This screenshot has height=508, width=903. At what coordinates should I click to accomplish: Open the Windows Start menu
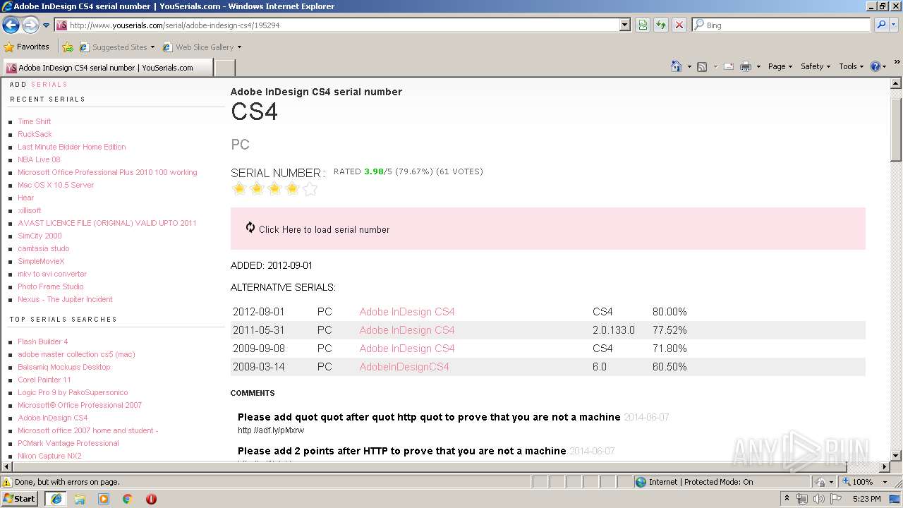[19, 499]
